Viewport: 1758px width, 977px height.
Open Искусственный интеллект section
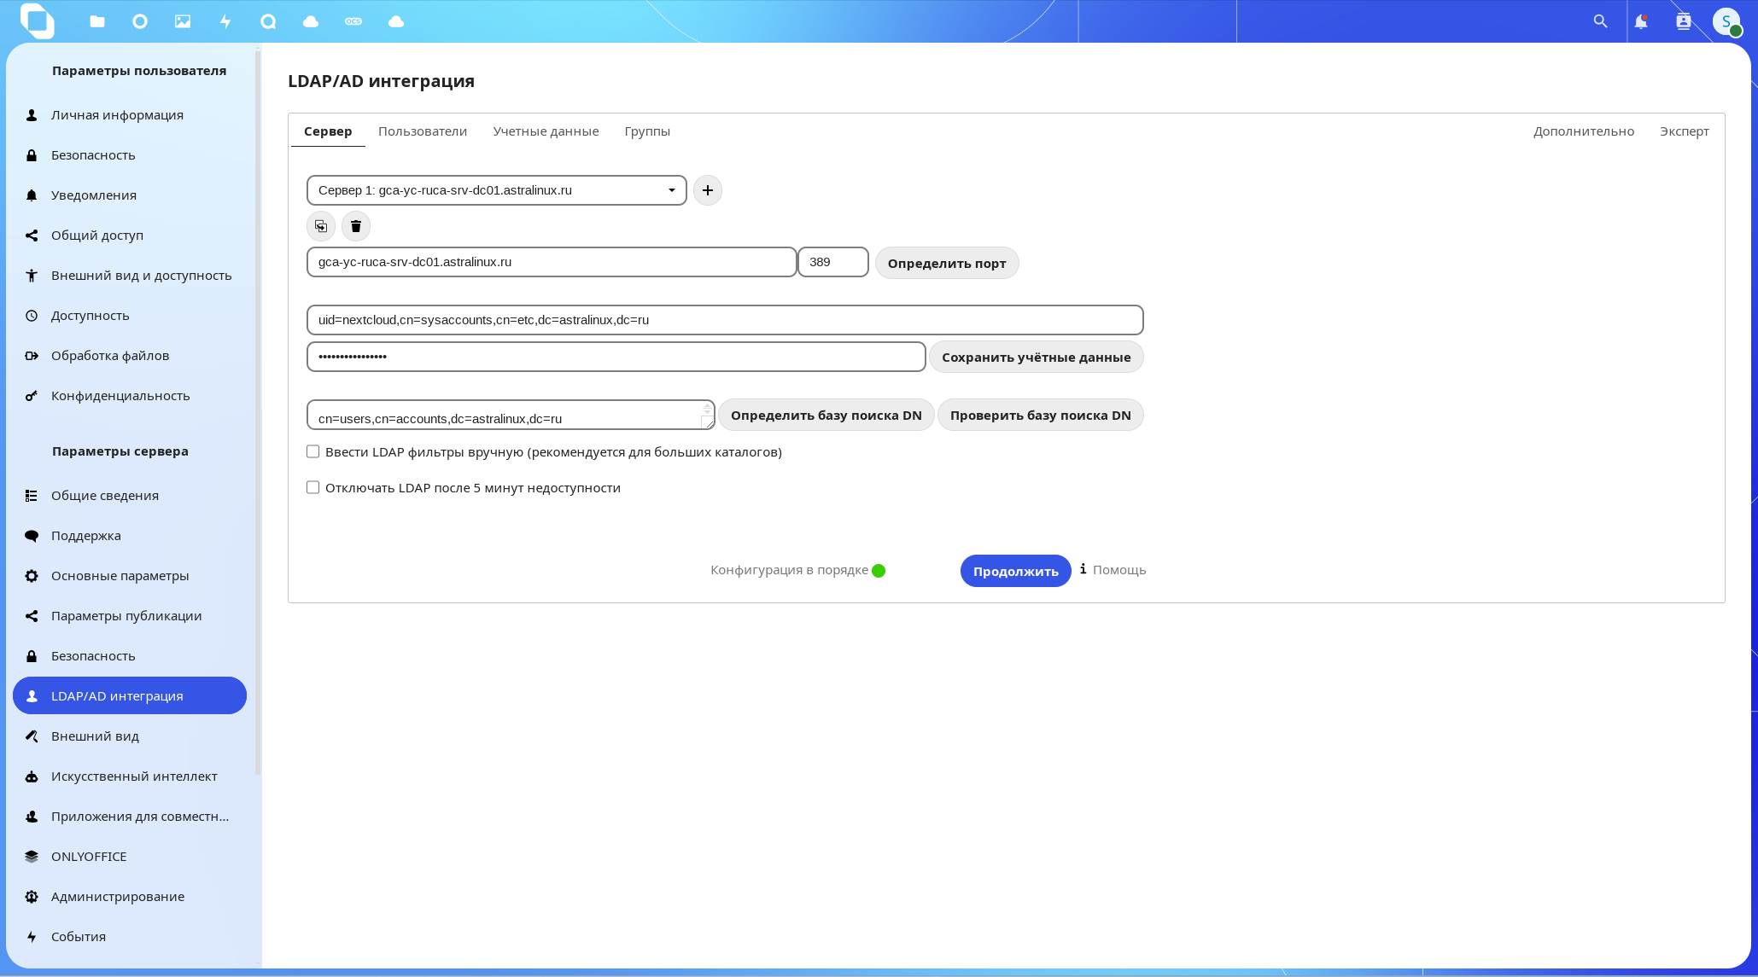(x=130, y=776)
